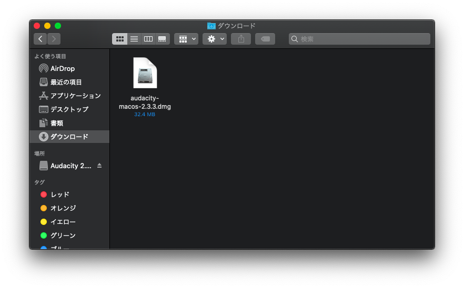Go back with the left chevron button
Viewport: 464px width, 288px height.
pyautogui.click(x=40, y=39)
